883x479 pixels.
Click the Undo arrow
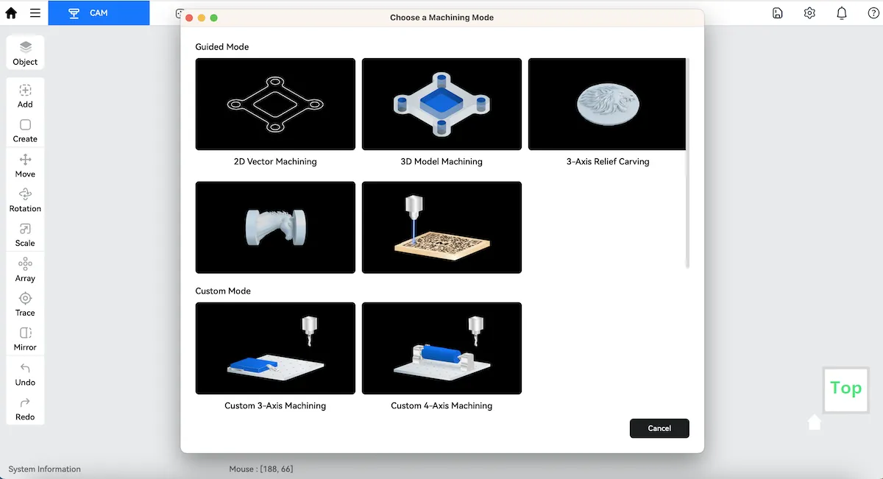(x=25, y=368)
